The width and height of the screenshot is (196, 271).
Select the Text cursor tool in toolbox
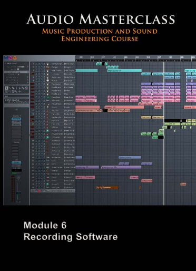tap(16, 88)
